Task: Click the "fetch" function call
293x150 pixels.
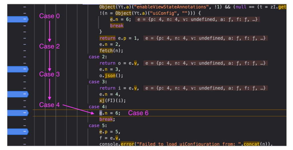Action: pos(106,50)
